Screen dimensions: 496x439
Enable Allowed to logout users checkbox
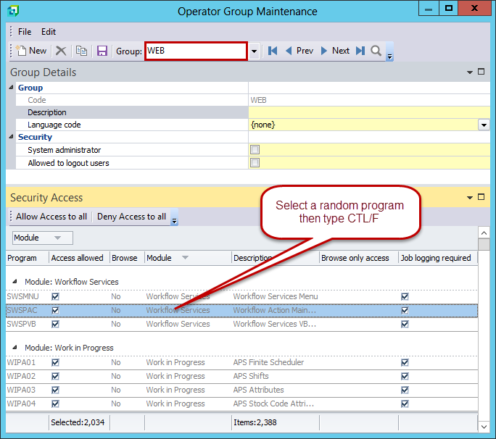(x=255, y=163)
